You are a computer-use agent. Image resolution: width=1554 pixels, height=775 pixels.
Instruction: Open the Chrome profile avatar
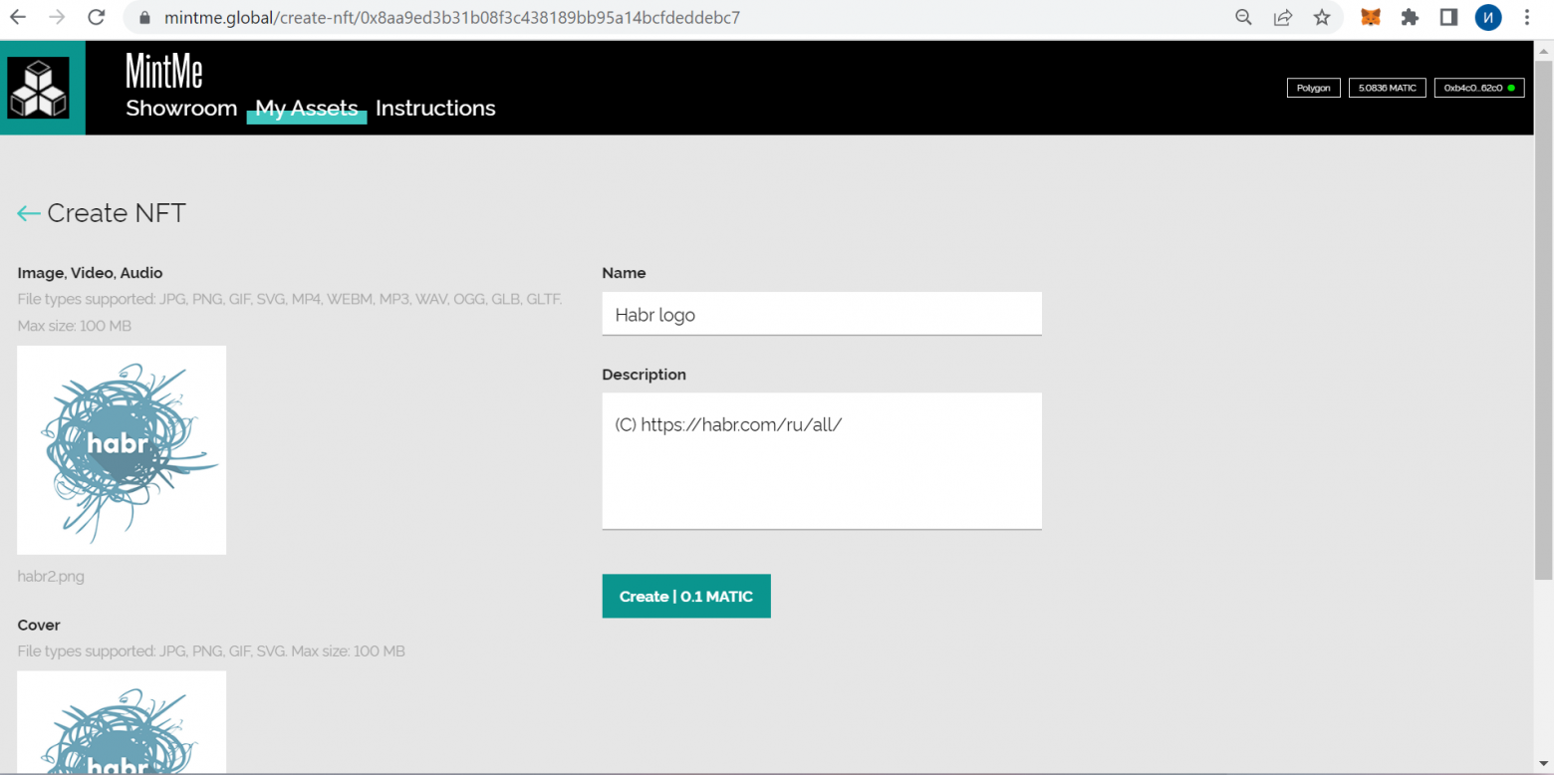[x=1488, y=17]
